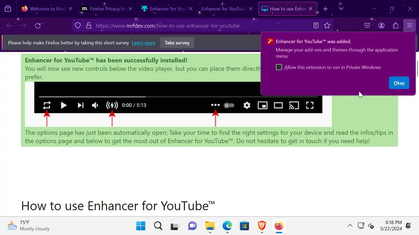This screenshot has height=235, width=419.
Task: Click Firefox icon on taskbar
Action: pos(279,226)
